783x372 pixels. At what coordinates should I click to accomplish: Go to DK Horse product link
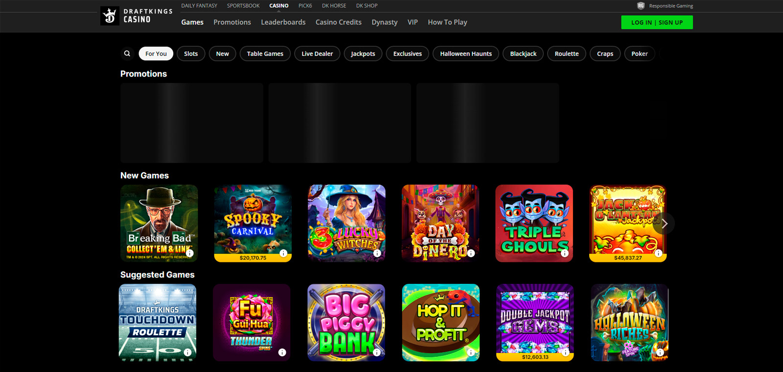point(334,6)
